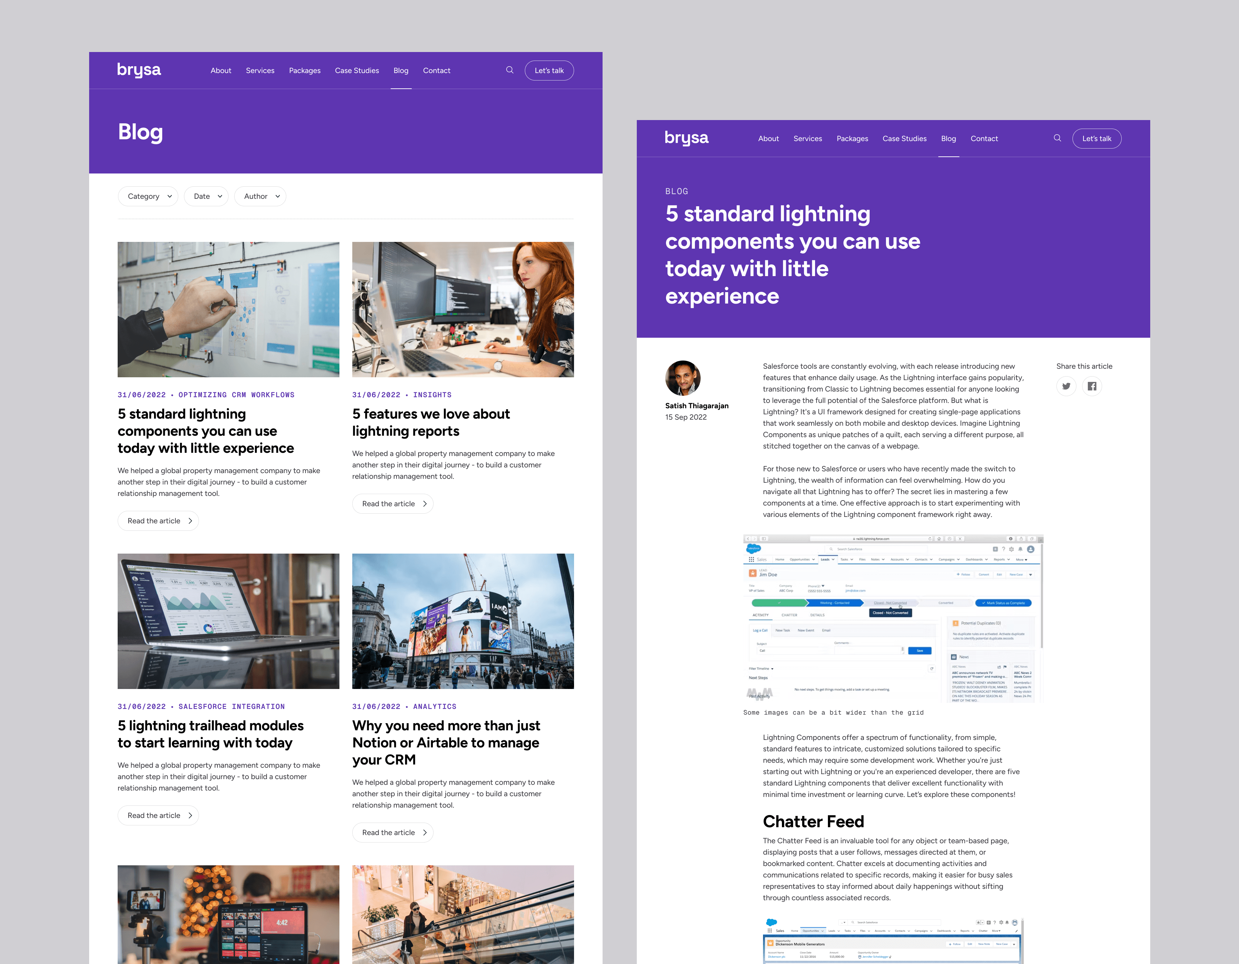
Task: Click the whiteboard workflow article thumbnail
Action: click(228, 310)
